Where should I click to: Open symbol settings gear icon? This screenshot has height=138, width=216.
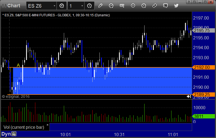pyautogui.click(x=62, y=6)
